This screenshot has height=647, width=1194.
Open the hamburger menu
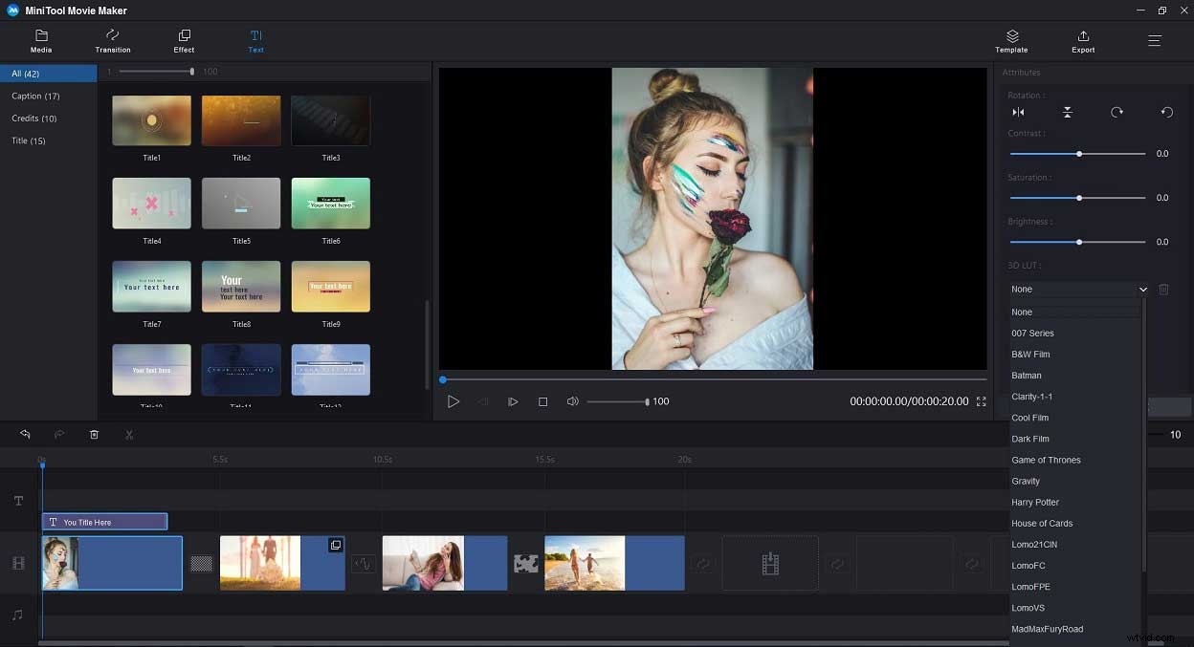coord(1154,40)
